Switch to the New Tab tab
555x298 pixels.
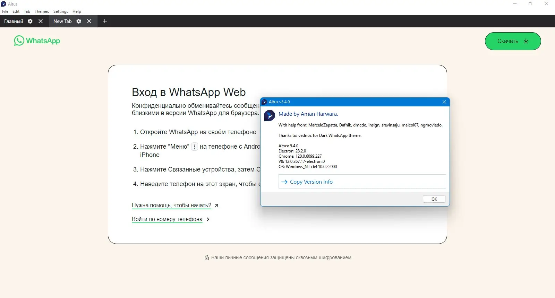(x=62, y=21)
